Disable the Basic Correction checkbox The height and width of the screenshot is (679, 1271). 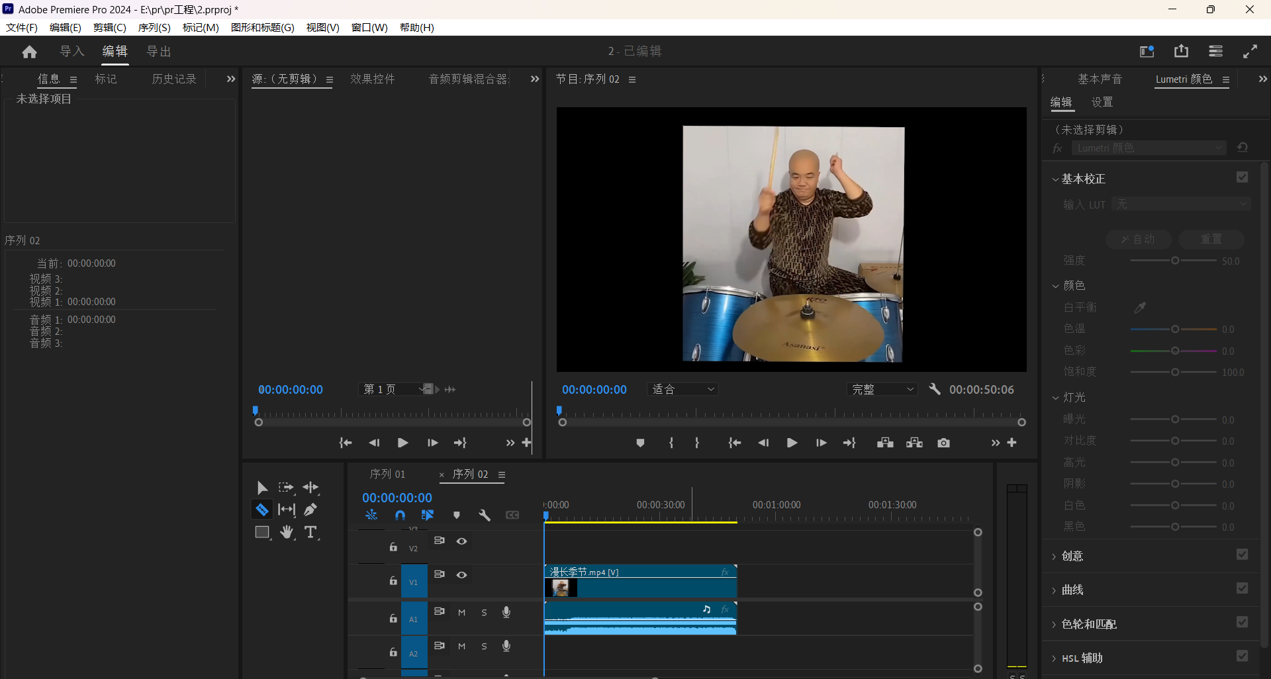click(x=1242, y=177)
